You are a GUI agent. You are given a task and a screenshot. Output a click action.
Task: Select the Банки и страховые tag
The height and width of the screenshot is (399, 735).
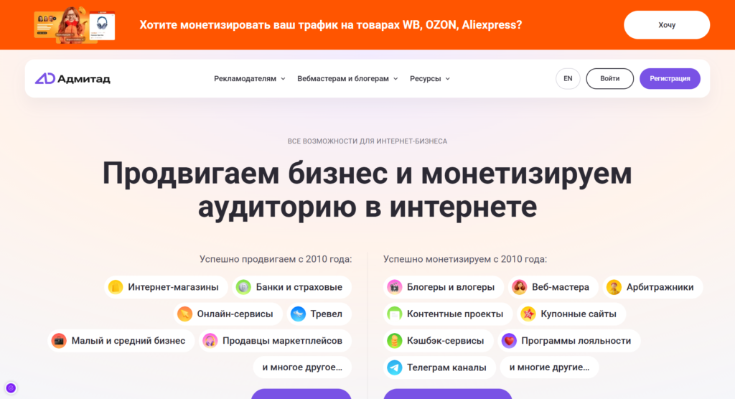(292, 287)
